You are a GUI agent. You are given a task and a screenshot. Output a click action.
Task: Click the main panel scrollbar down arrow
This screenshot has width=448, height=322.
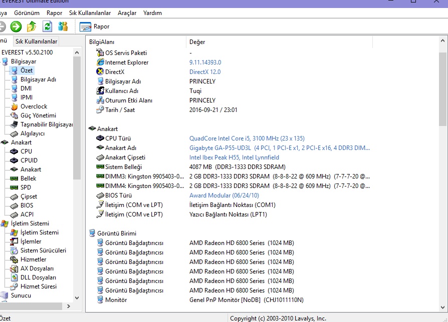[442, 307]
